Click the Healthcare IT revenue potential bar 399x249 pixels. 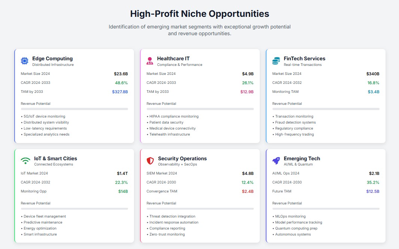pos(200,109)
